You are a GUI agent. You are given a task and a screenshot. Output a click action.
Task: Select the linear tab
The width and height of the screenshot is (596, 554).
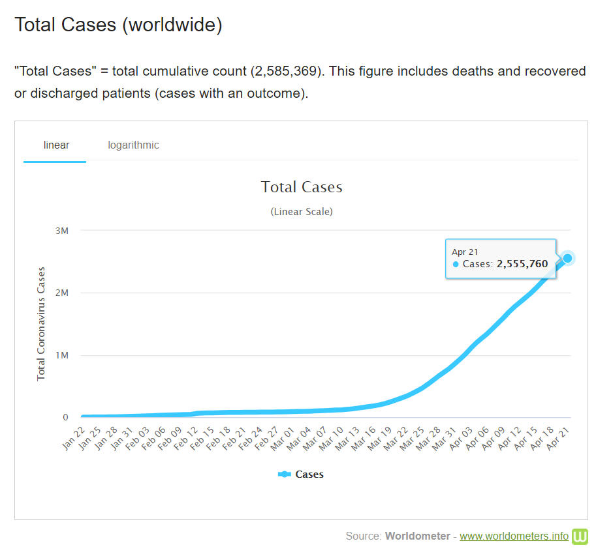coord(56,145)
